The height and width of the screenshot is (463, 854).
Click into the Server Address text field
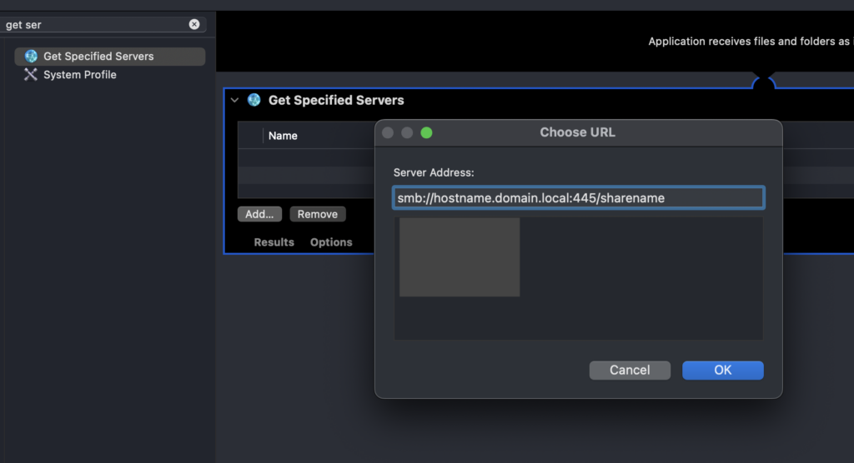[x=578, y=198]
